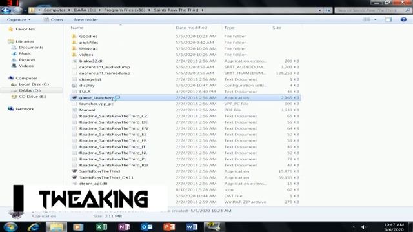Image resolution: width=413 pixels, height=232 pixels.
Task: Open CD Drive (E:)
Action: click(32, 97)
